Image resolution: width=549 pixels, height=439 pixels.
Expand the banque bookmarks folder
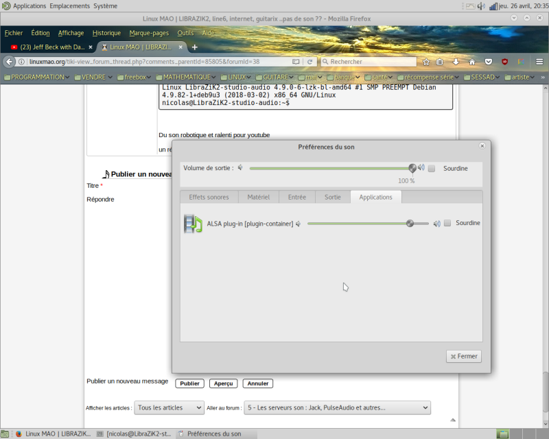(343, 77)
